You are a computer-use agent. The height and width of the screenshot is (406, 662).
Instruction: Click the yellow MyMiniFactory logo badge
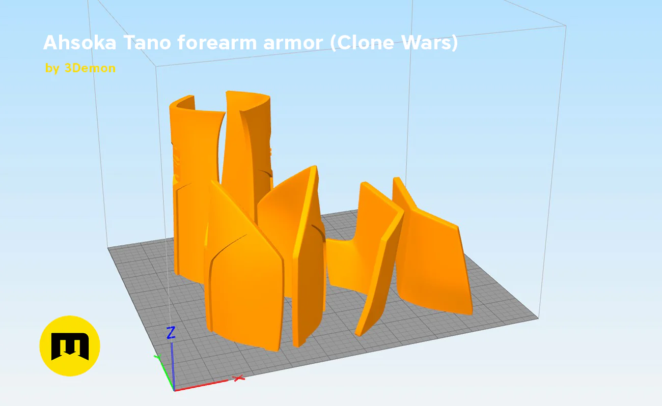70,346
